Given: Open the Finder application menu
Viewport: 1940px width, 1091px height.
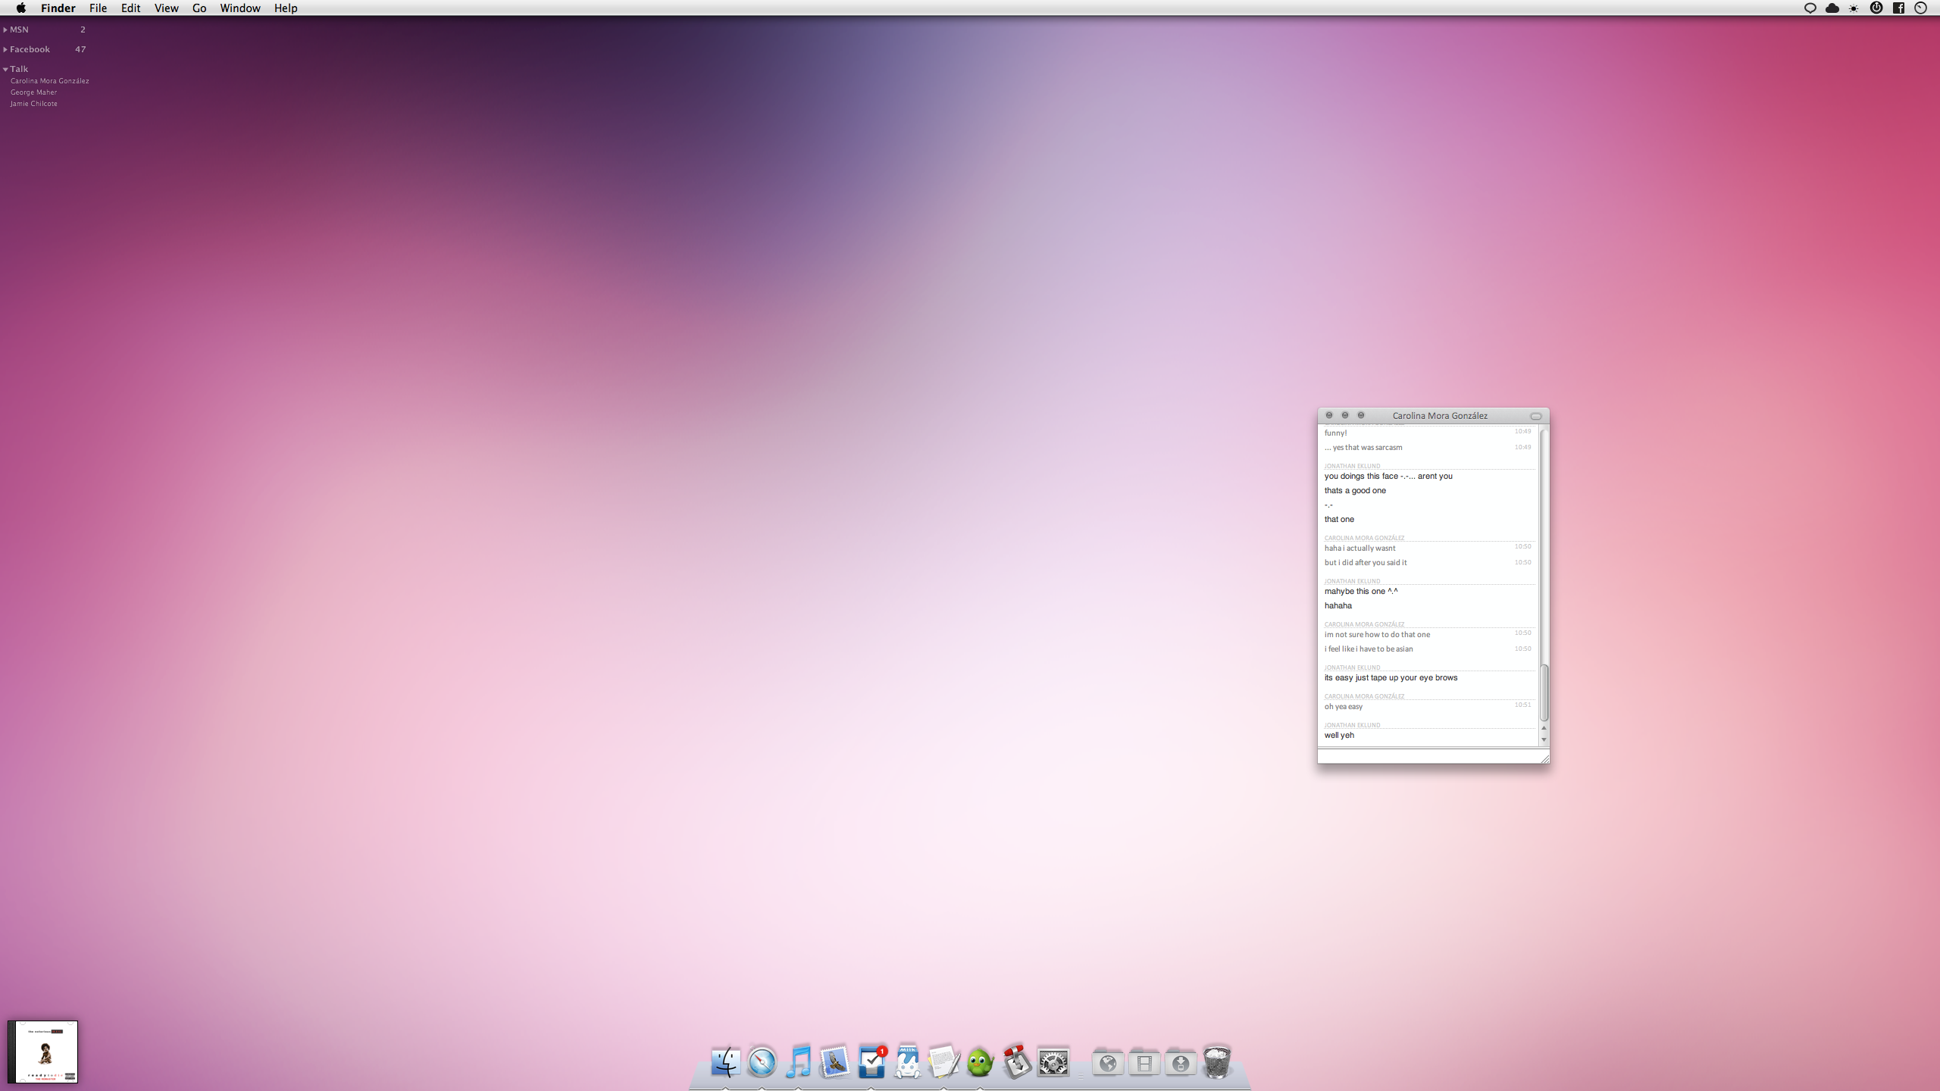Looking at the screenshot, I should (x=58, y=8).
